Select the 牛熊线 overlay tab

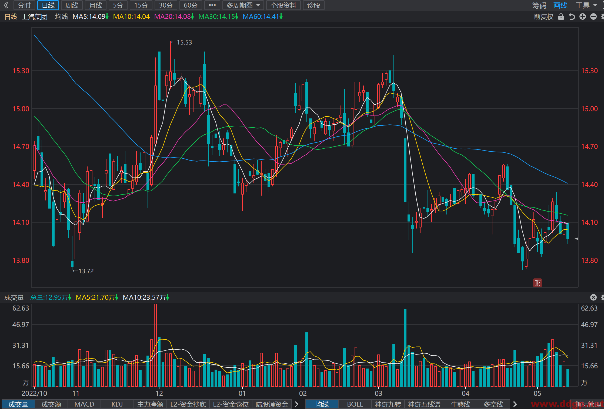460,404
